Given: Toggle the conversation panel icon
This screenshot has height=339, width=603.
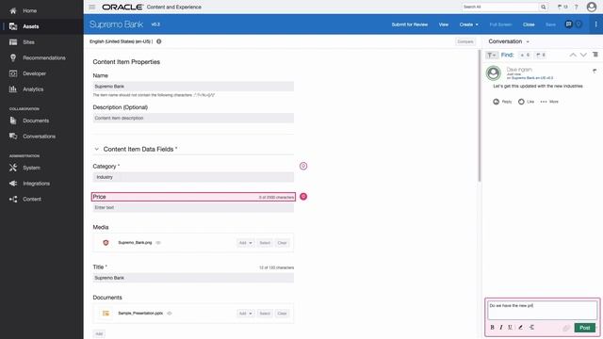Looking at the screenshot, I should [568, 24].
